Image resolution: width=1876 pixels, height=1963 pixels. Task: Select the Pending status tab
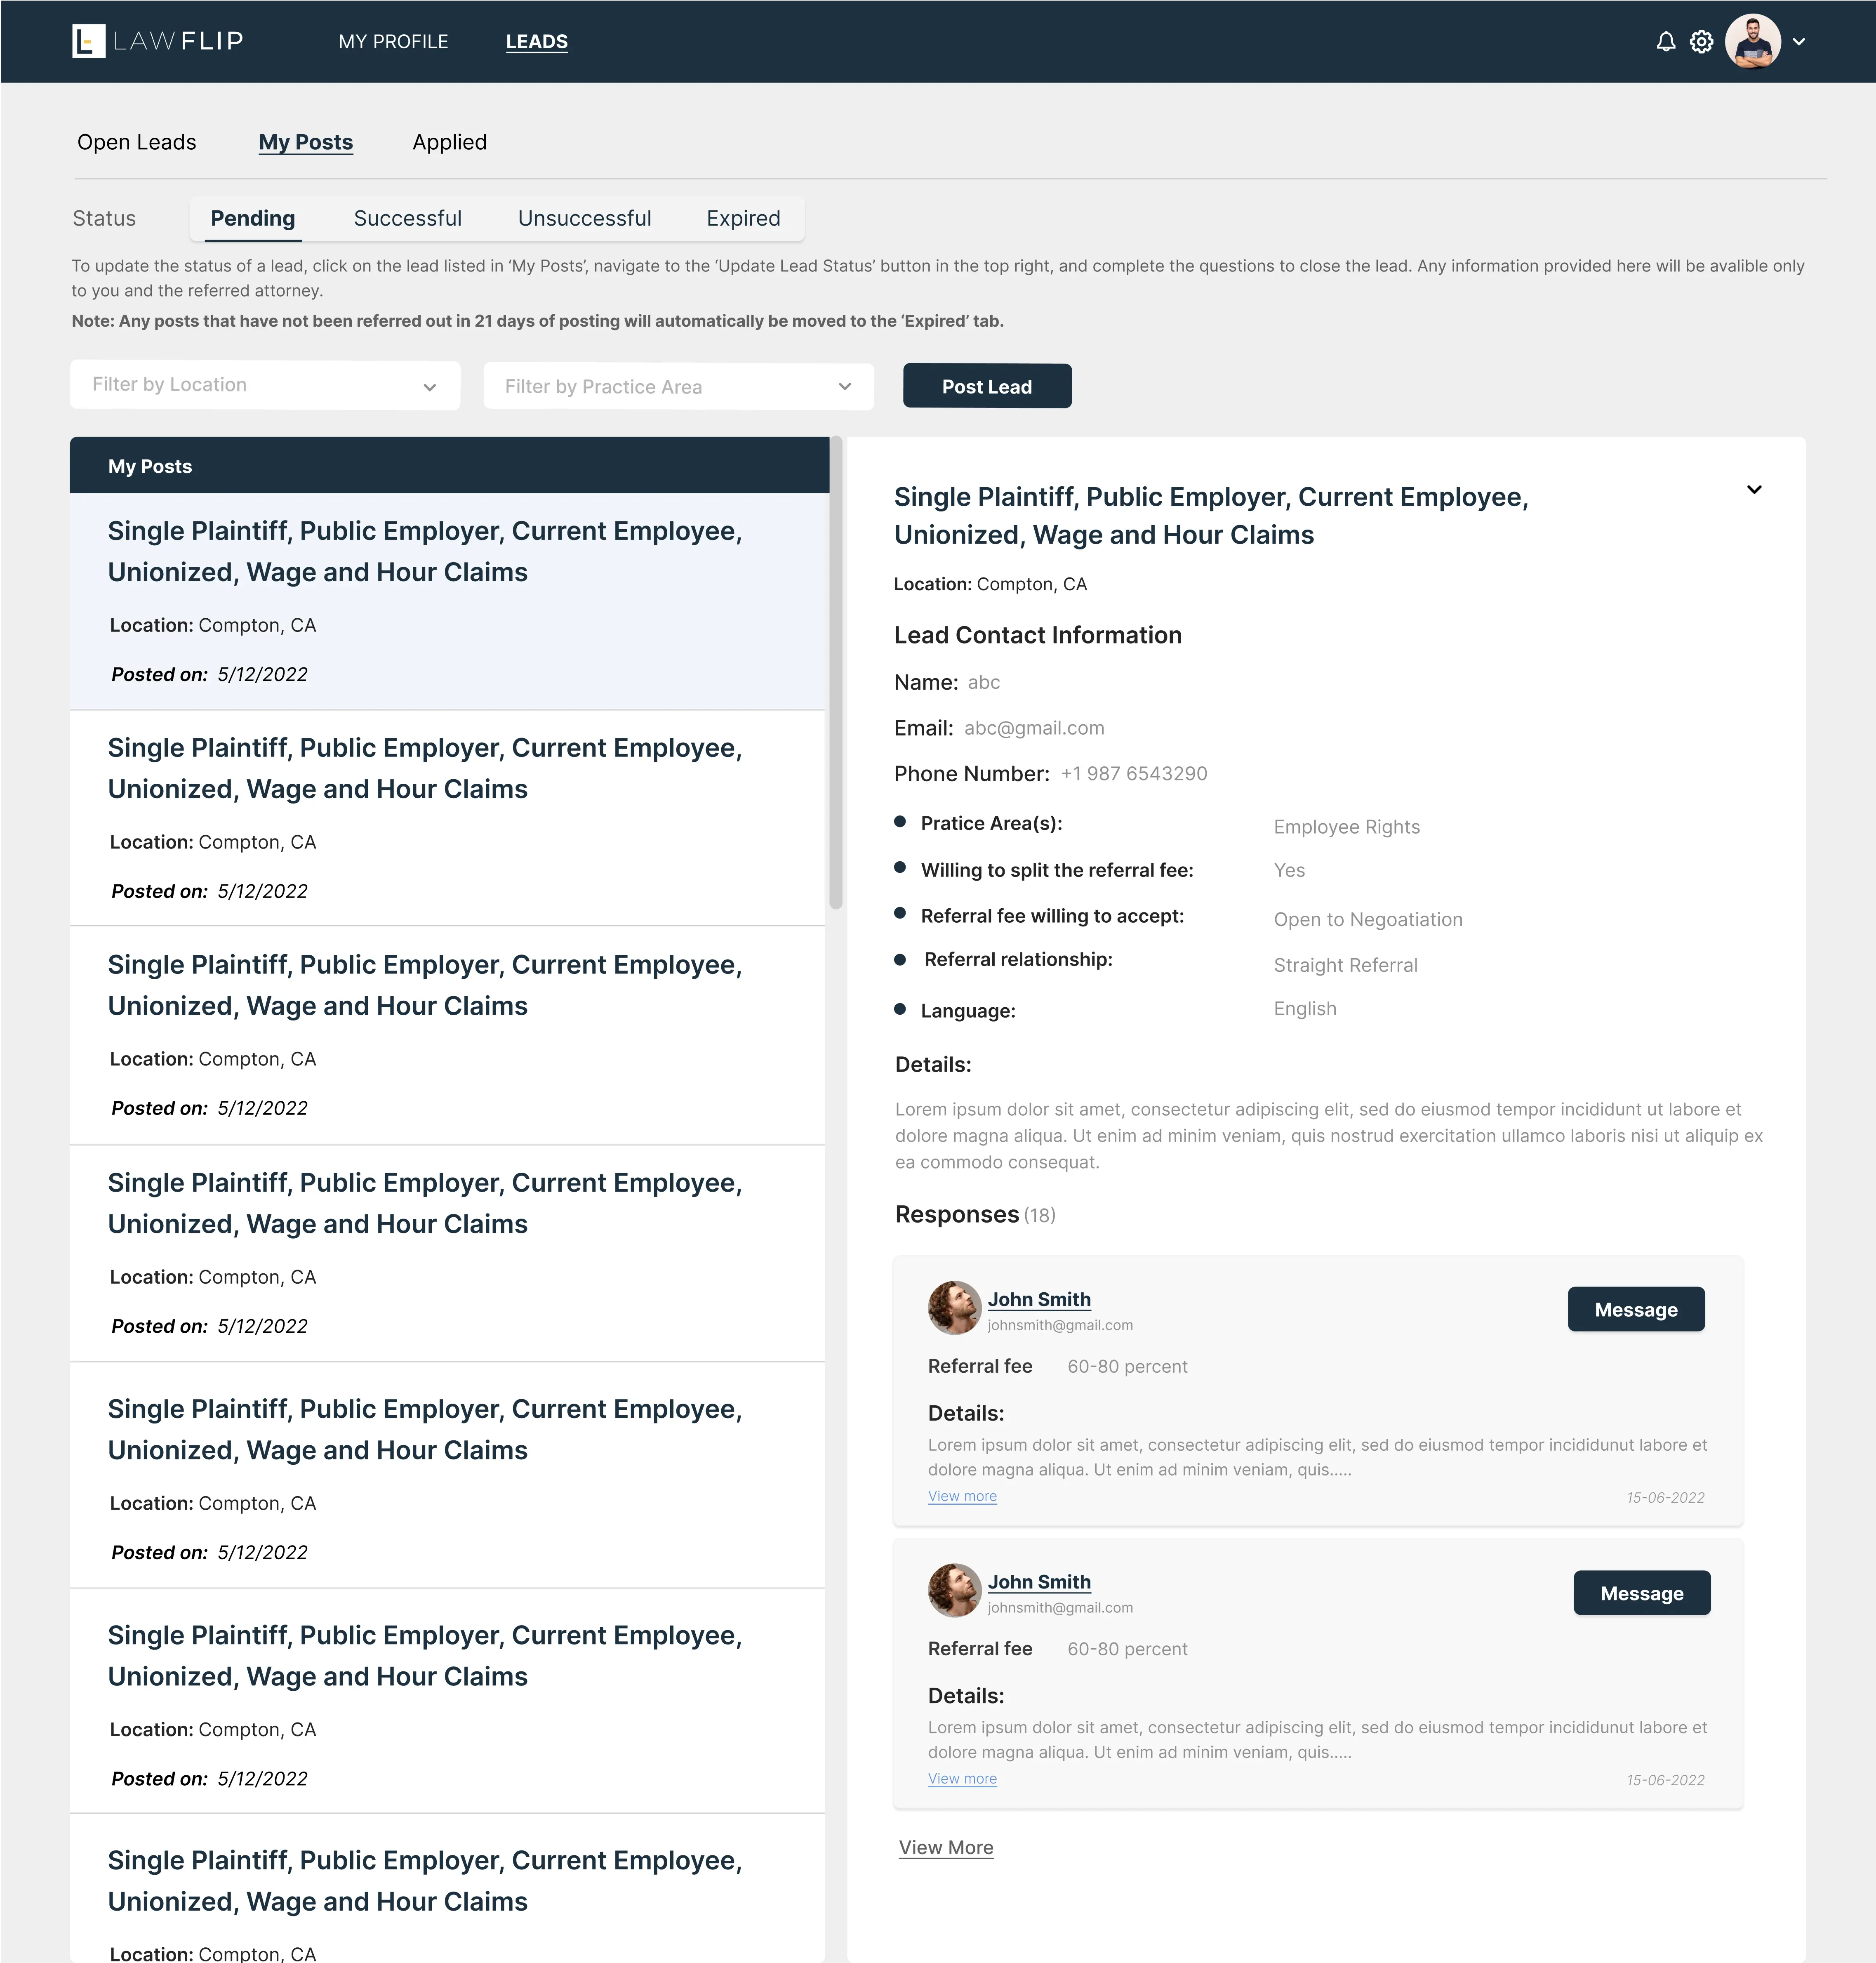click(x=253, y=218)
